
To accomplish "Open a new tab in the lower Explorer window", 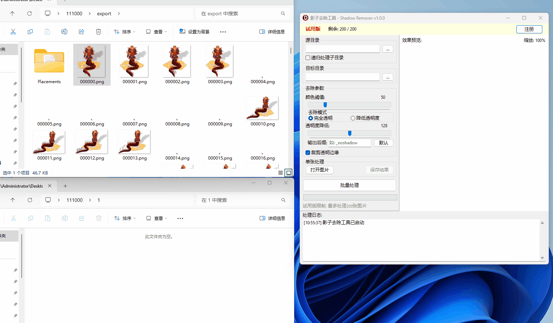I will [65, 186].
